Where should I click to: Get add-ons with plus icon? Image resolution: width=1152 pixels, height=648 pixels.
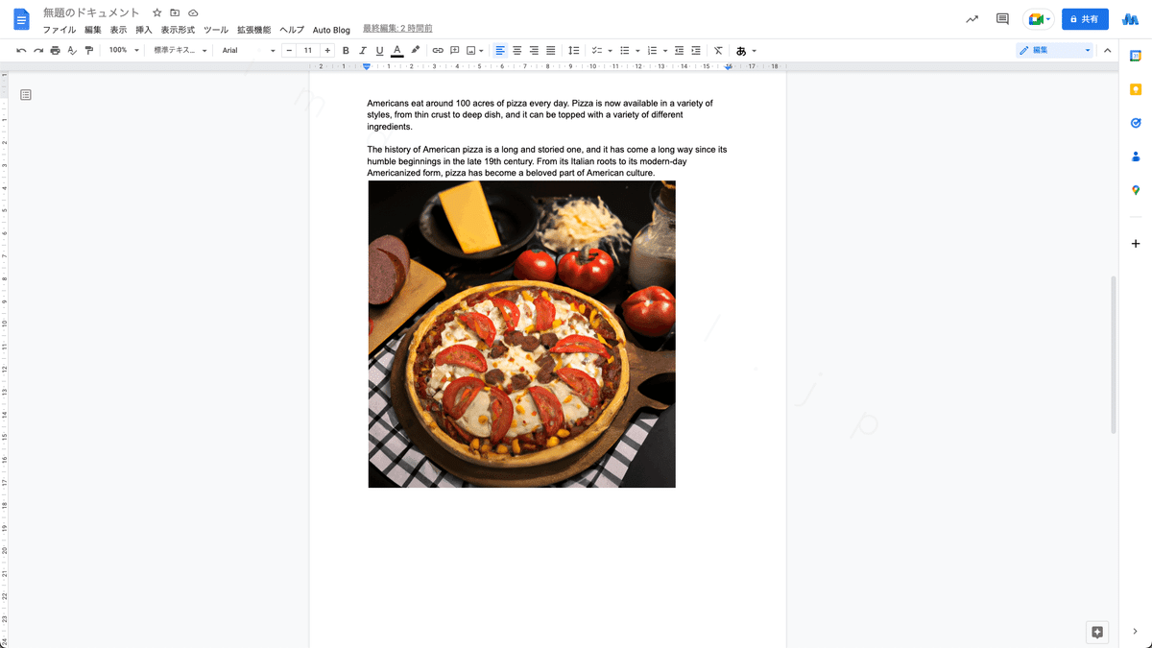point(1136,244)
